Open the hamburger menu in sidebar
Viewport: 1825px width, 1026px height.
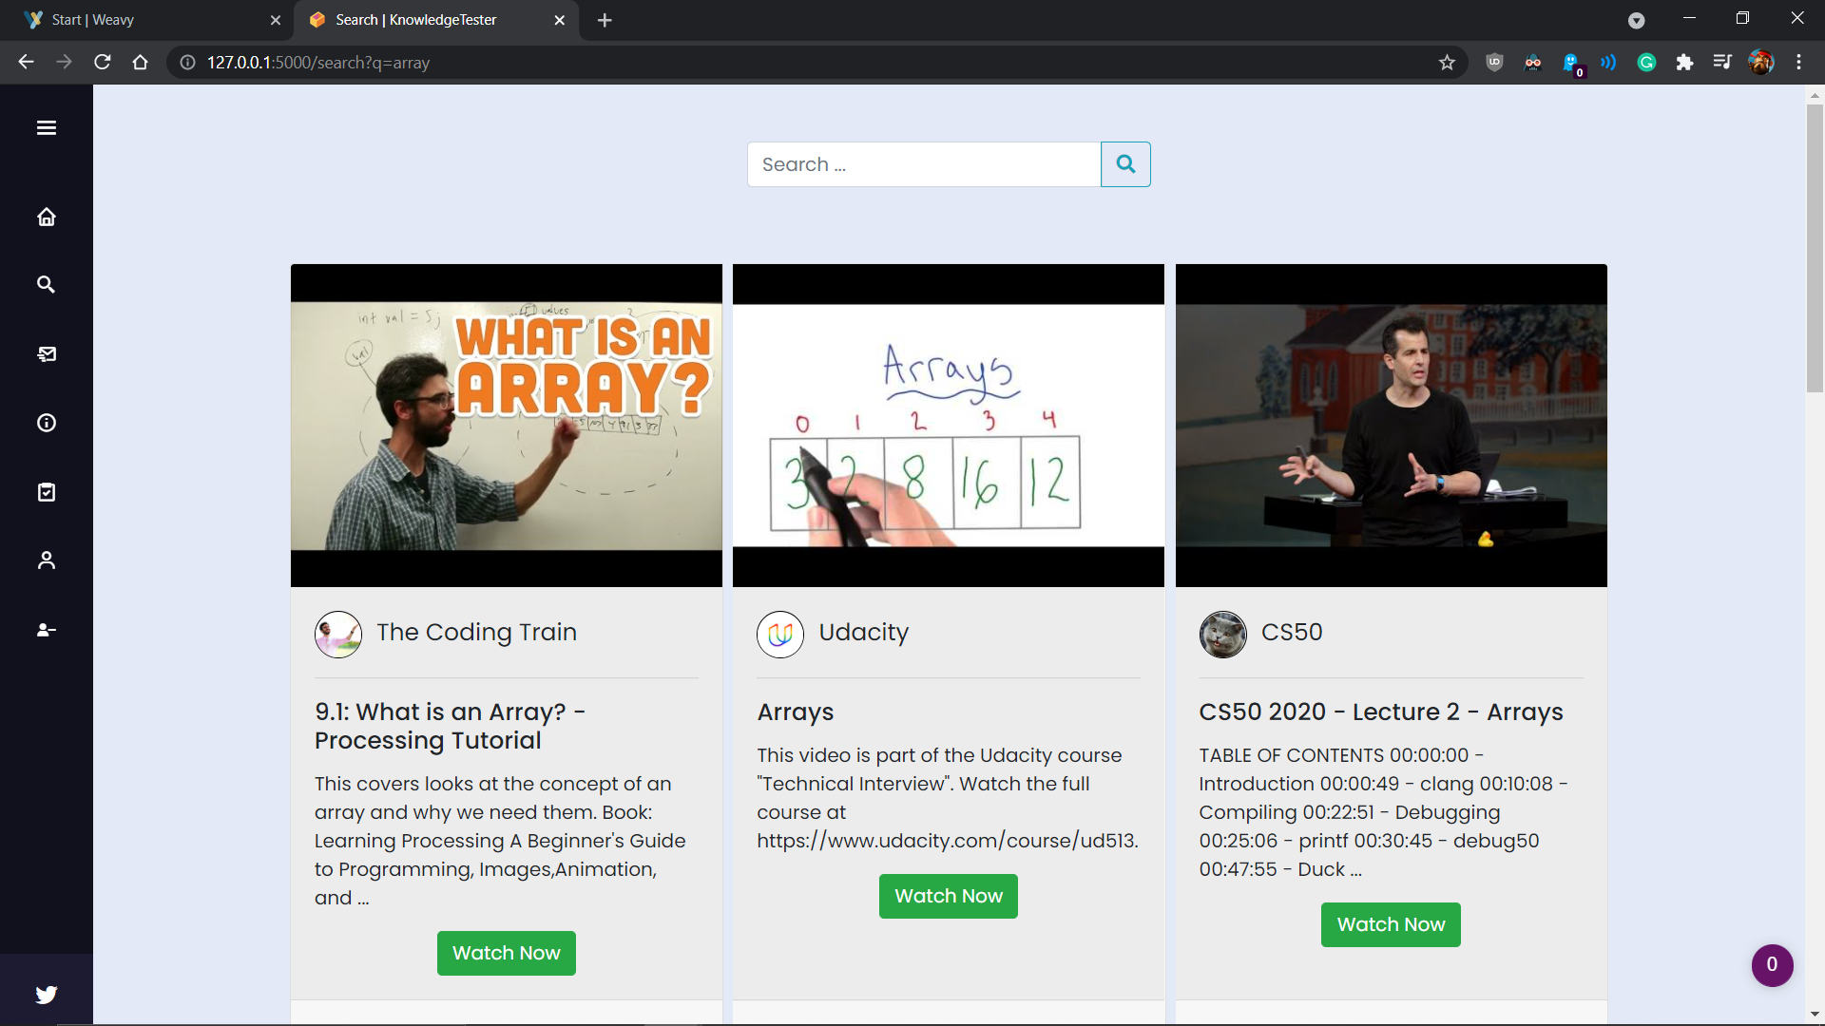tap(46, 128)
